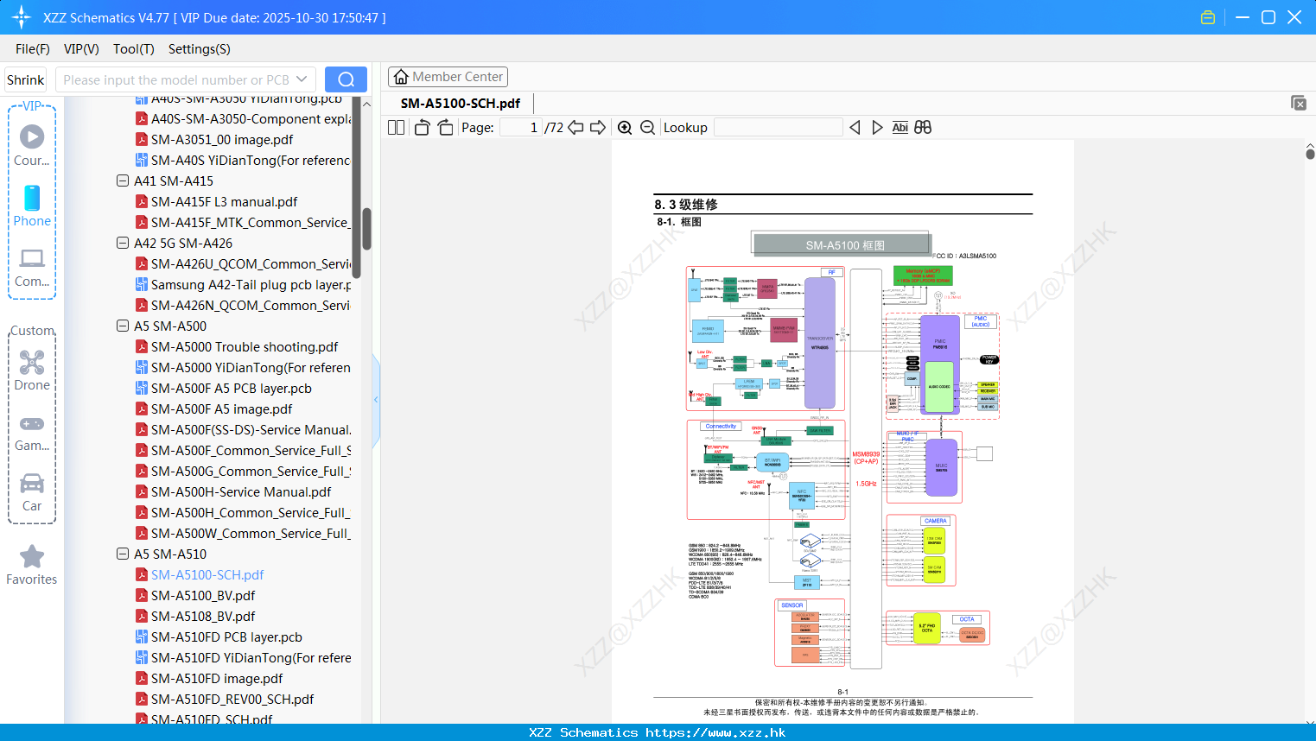Collapse the A42 5G SM-A426 folder
Image resolution: width=1316 pixels, height=741 pixels.
click(x=123, y=243)
